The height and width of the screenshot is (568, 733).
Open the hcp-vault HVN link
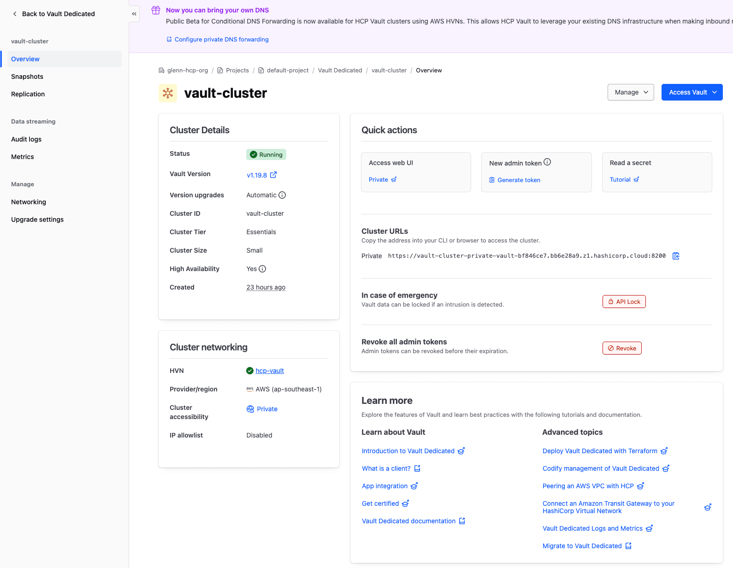(270, 371)
